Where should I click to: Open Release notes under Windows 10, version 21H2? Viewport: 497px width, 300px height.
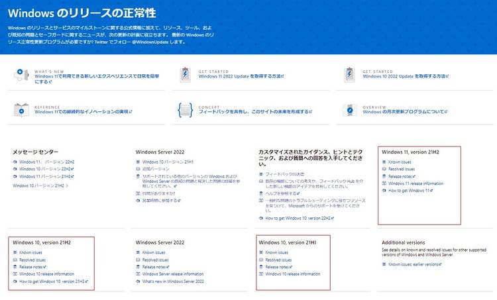tap(32, 267)
